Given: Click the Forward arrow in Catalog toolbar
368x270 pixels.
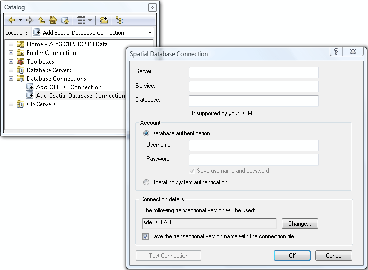Looking at the screenshot, I should coord(29,20).
